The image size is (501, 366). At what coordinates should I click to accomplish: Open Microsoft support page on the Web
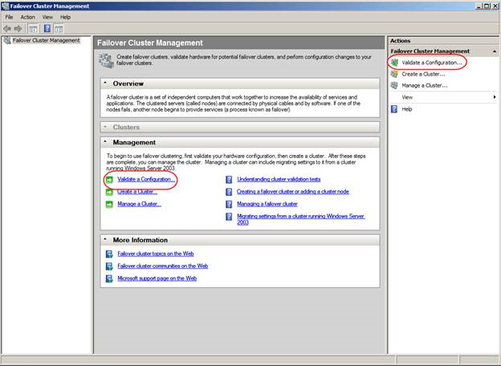point(157,279)
